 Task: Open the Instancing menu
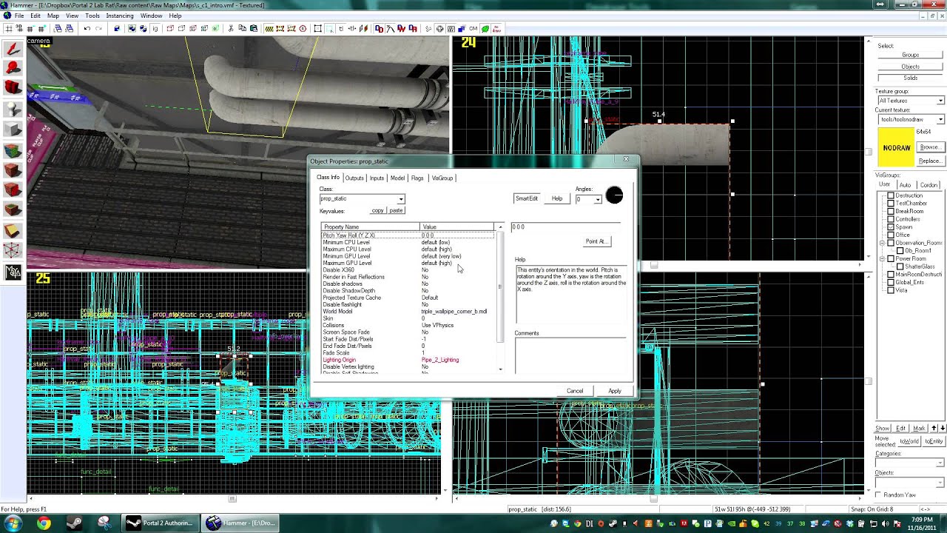pos(120,16)
